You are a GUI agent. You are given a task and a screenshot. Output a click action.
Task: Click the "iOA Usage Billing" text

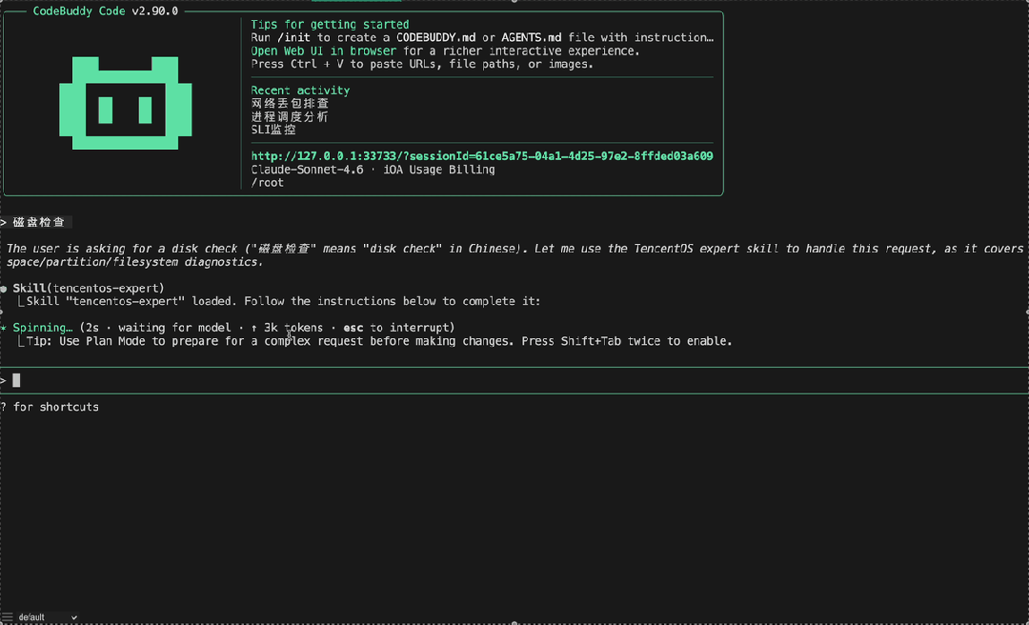439,170
